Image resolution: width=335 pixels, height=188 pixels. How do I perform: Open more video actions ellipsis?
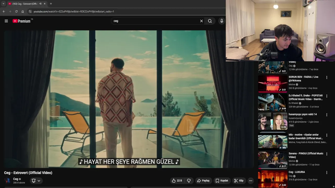[x=250, y=181]
